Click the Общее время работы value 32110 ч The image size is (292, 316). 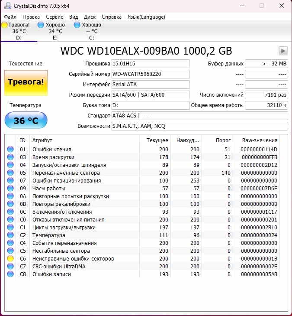(266, 105)
